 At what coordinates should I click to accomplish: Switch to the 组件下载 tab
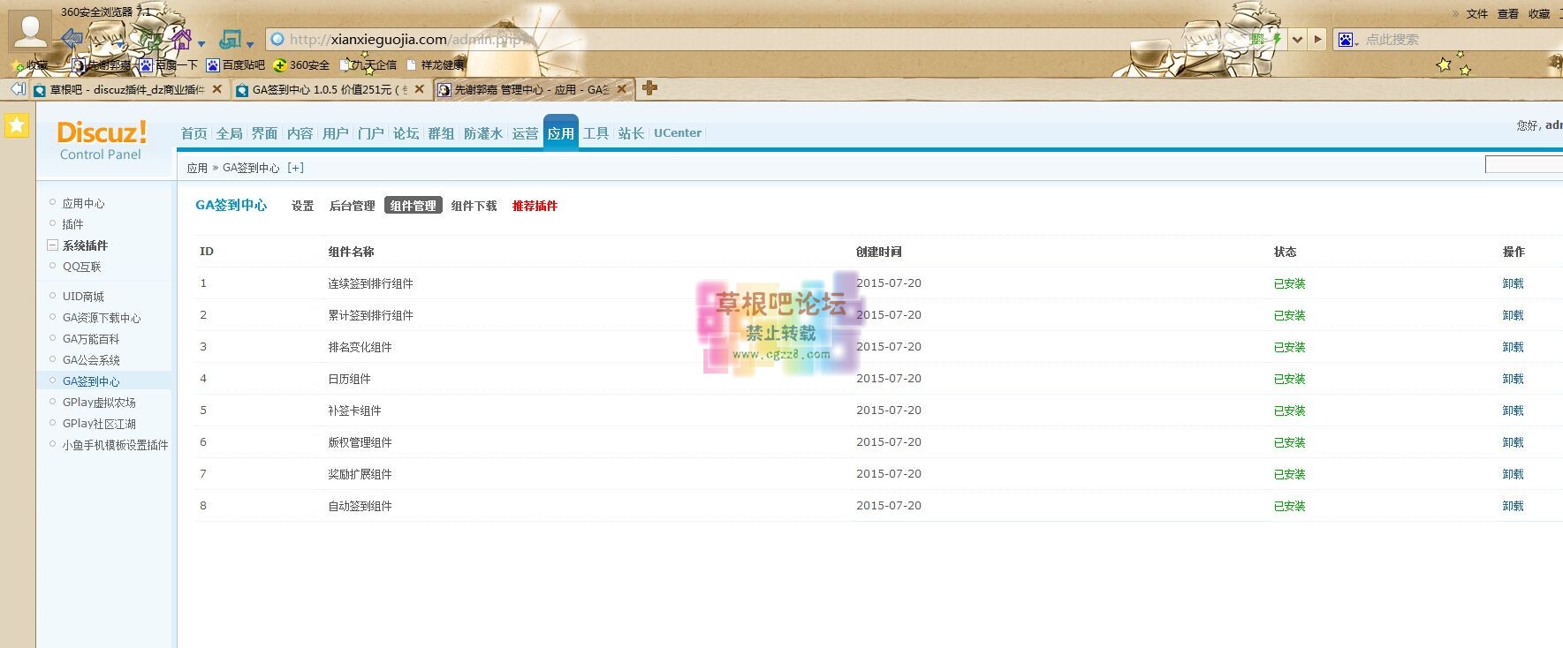(x=474, y=206)
